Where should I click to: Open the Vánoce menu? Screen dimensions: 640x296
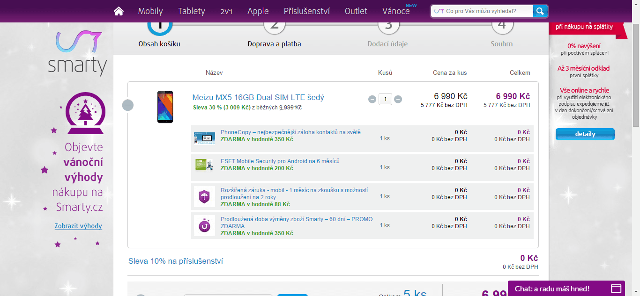pyautogui.click(x=396, y=11)
